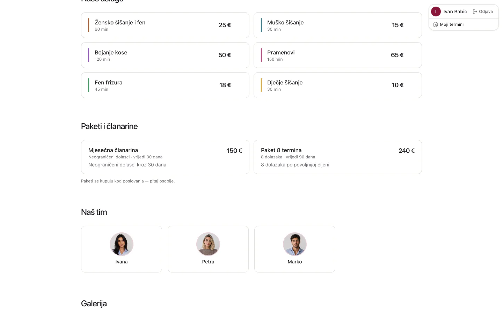Click the 45 min duration under Fen frizura
Image resolution: width=503 pixels, height=314 pixels.
(101, 89)
